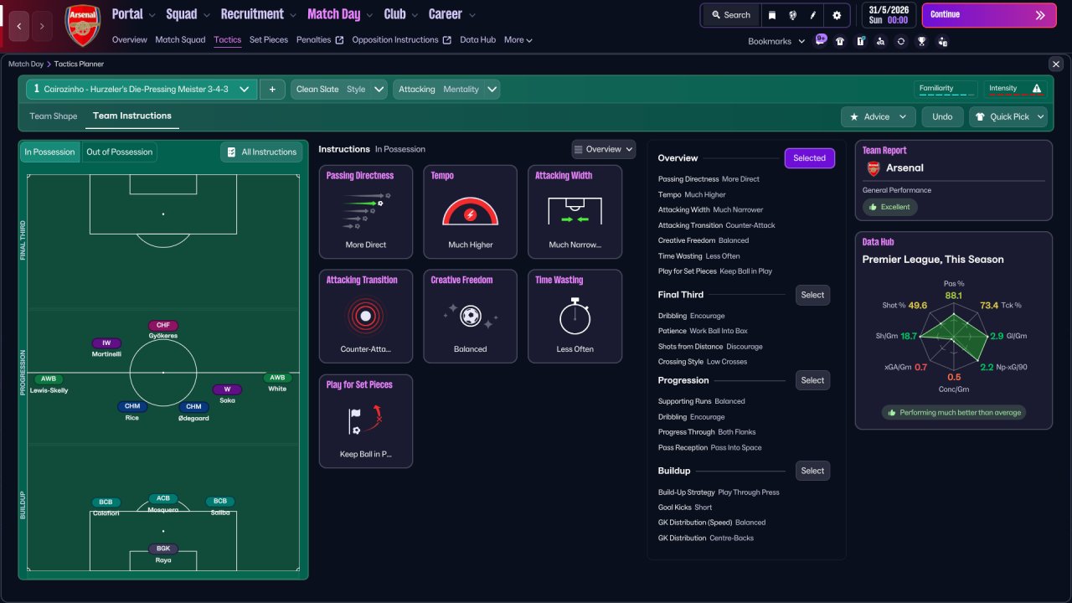Open the globe icon in the top toolbar
This screenshot has height=603, width=1072.
(x=793, y=15)
